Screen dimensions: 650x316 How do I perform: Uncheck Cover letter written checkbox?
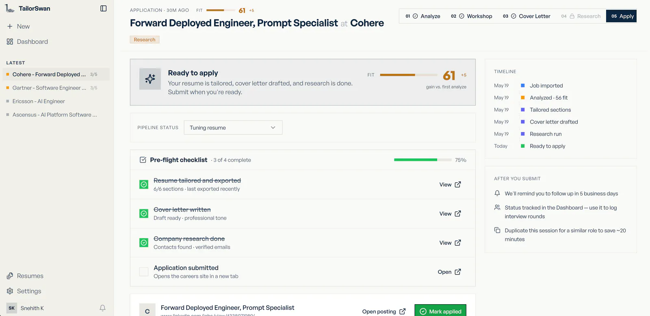click(144, 214)
